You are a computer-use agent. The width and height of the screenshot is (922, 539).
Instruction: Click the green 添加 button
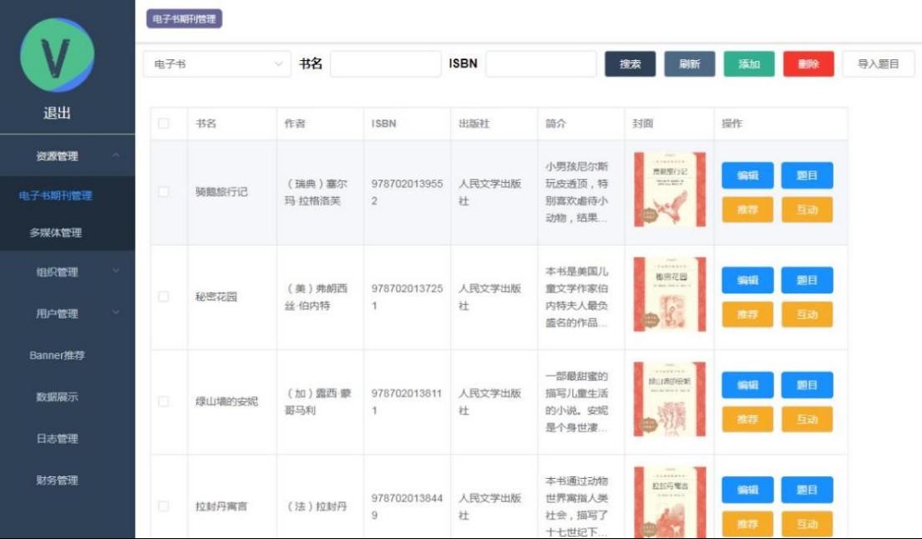click(x=749, y=64)
